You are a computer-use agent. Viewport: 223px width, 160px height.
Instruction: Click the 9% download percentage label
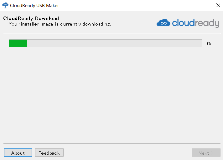208,43
